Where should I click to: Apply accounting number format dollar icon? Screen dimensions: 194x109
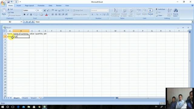[x=92, y=15]
